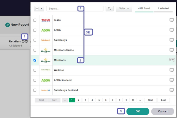Click the Sainsburys logo in Sainsburys row
The height and width of the screenshot is (118, 177).
tap(46, 40)
